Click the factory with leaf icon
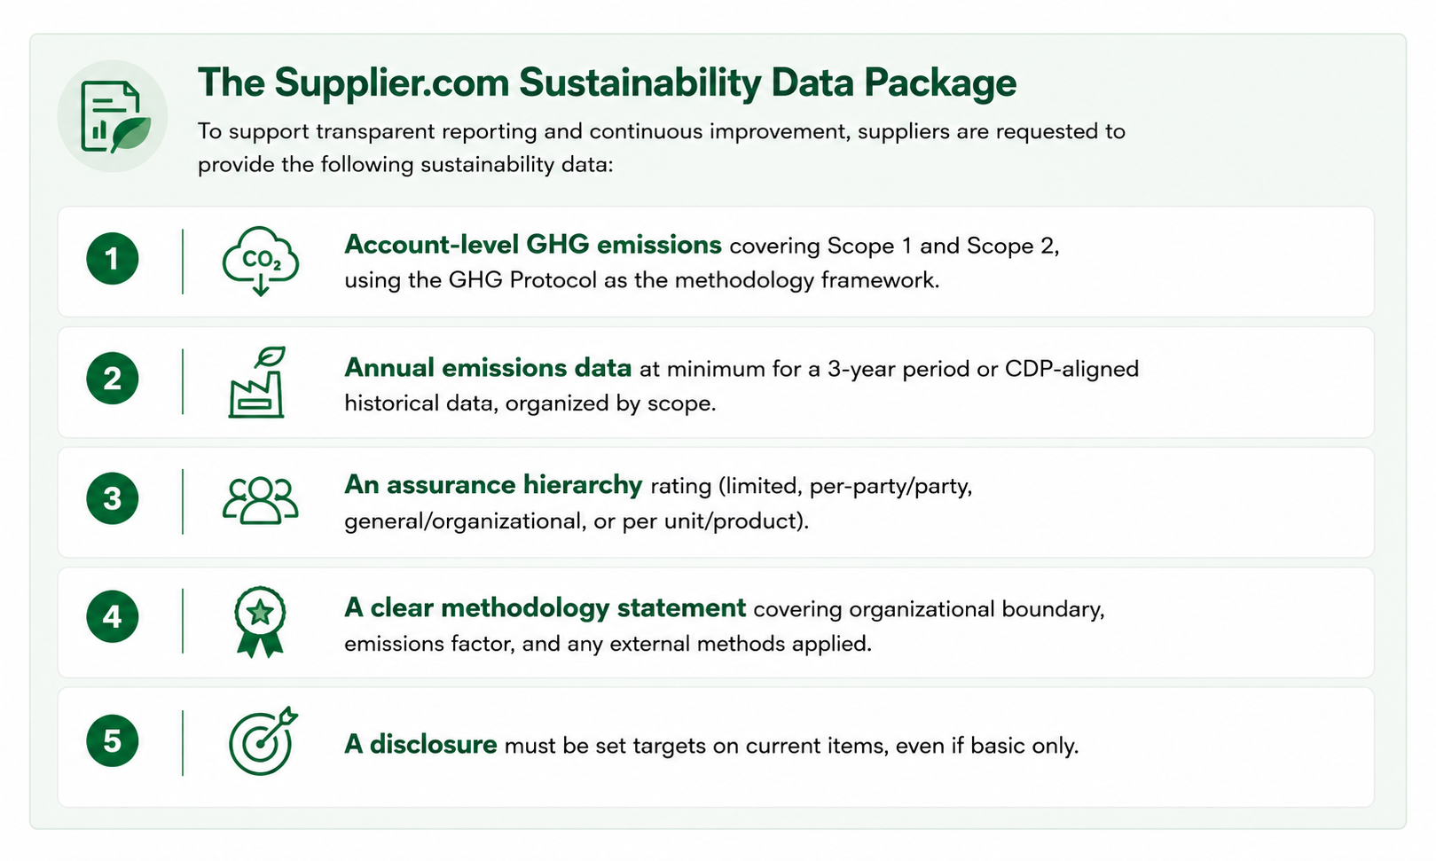Screen dimensions: 1436x861 [257, 382]
